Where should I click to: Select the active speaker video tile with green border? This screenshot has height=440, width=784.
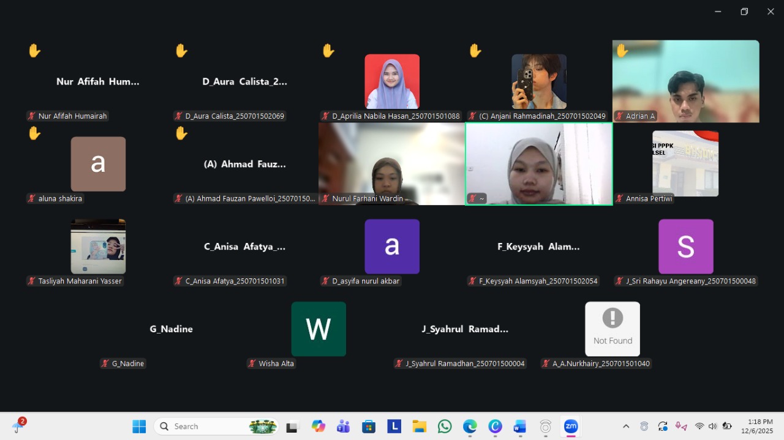pos(538,163)
